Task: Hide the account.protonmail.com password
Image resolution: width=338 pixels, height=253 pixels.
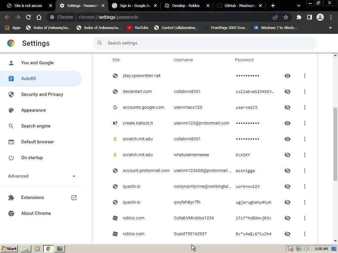Action: pyautogui.click(x=287, y=171)
